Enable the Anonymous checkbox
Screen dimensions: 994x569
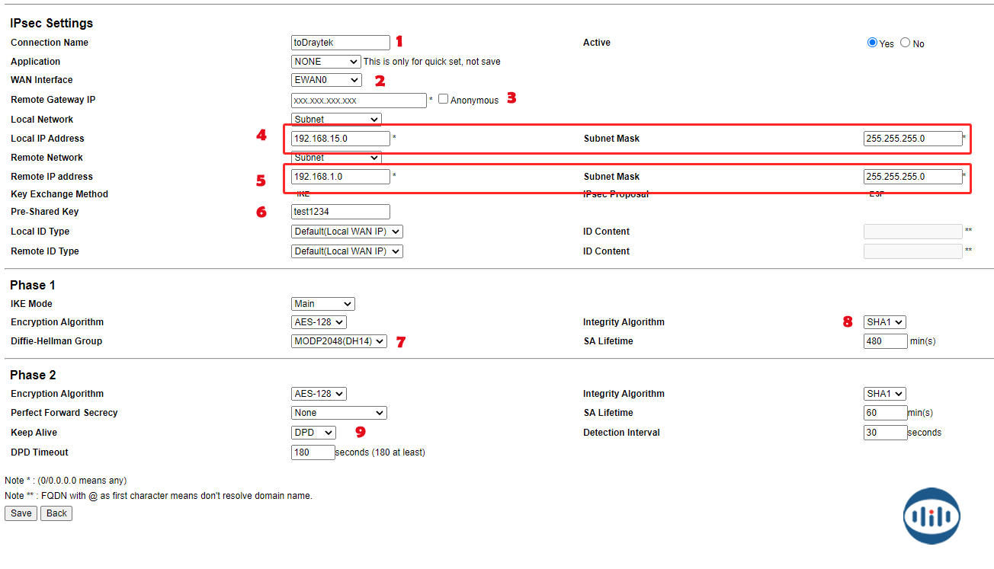coord(443,99)
